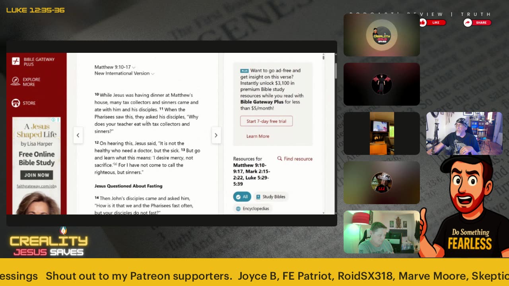Click the red LIKE button
The width and height of the screenshot is (509, 286).
(x=433, y=23)
